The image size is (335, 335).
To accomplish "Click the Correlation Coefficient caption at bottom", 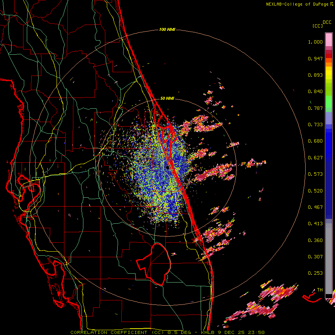I will [167, 332].
